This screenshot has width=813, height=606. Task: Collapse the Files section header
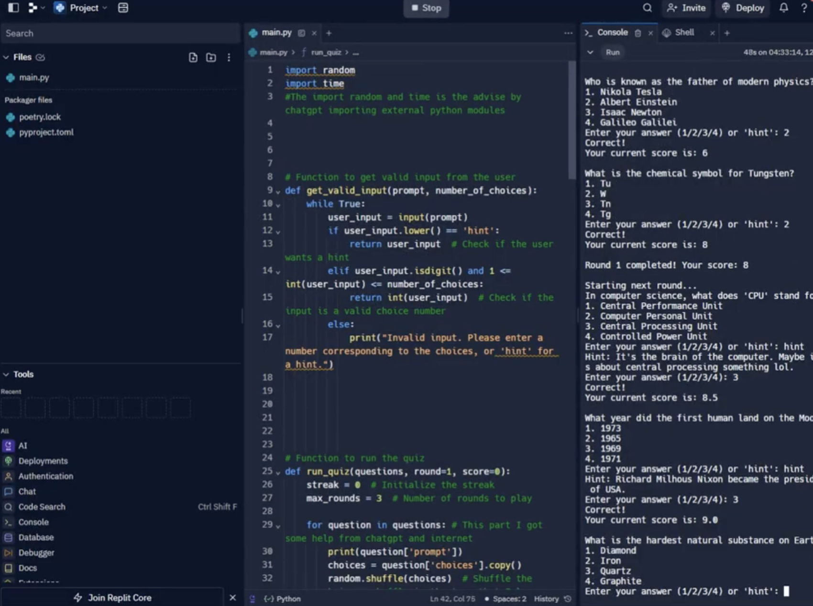[6, 57]
